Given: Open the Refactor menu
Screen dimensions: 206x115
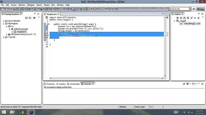Looking at the screenshot, I should pos(22,5).
